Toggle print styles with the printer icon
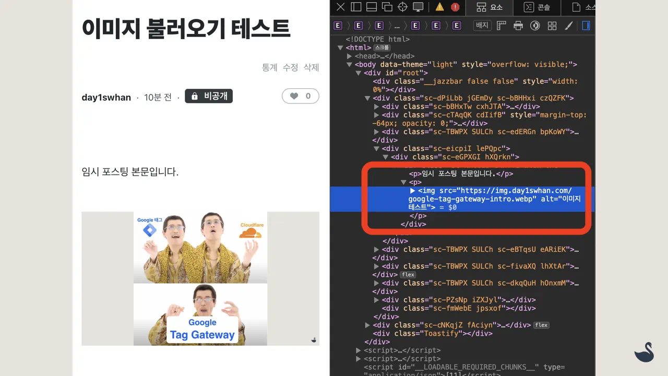 pos(518,26)
